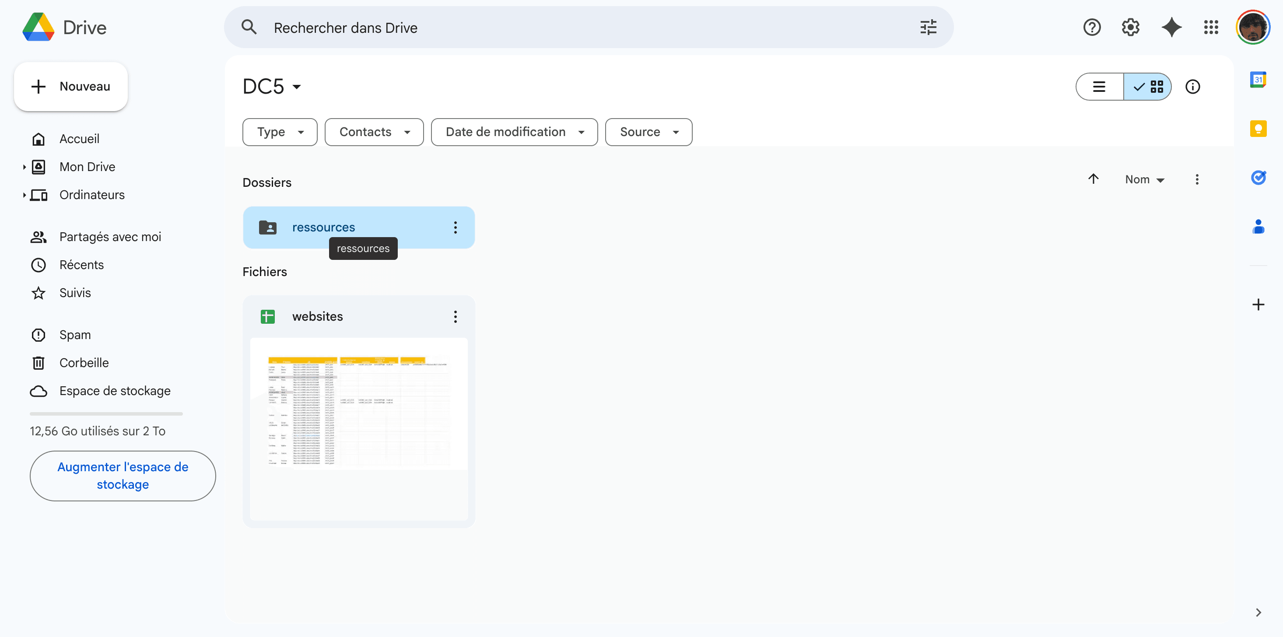
Task: Click the Nouveau button
Action: pyautogui.click(x=71, y=87)
